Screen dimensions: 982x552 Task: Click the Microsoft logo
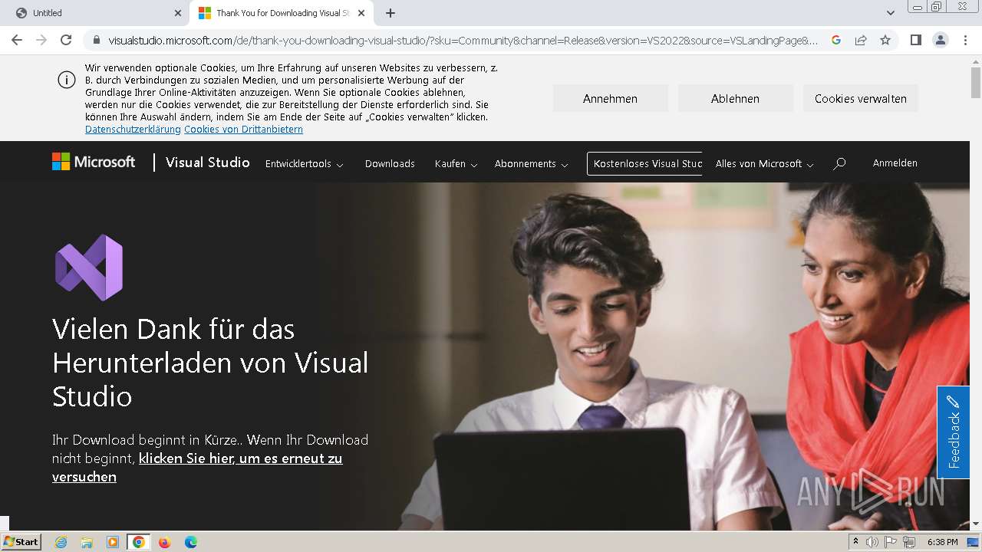click(x=94, y=162)
